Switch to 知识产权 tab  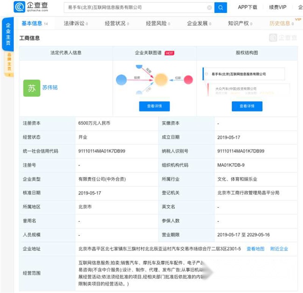(x=240, y=23)
